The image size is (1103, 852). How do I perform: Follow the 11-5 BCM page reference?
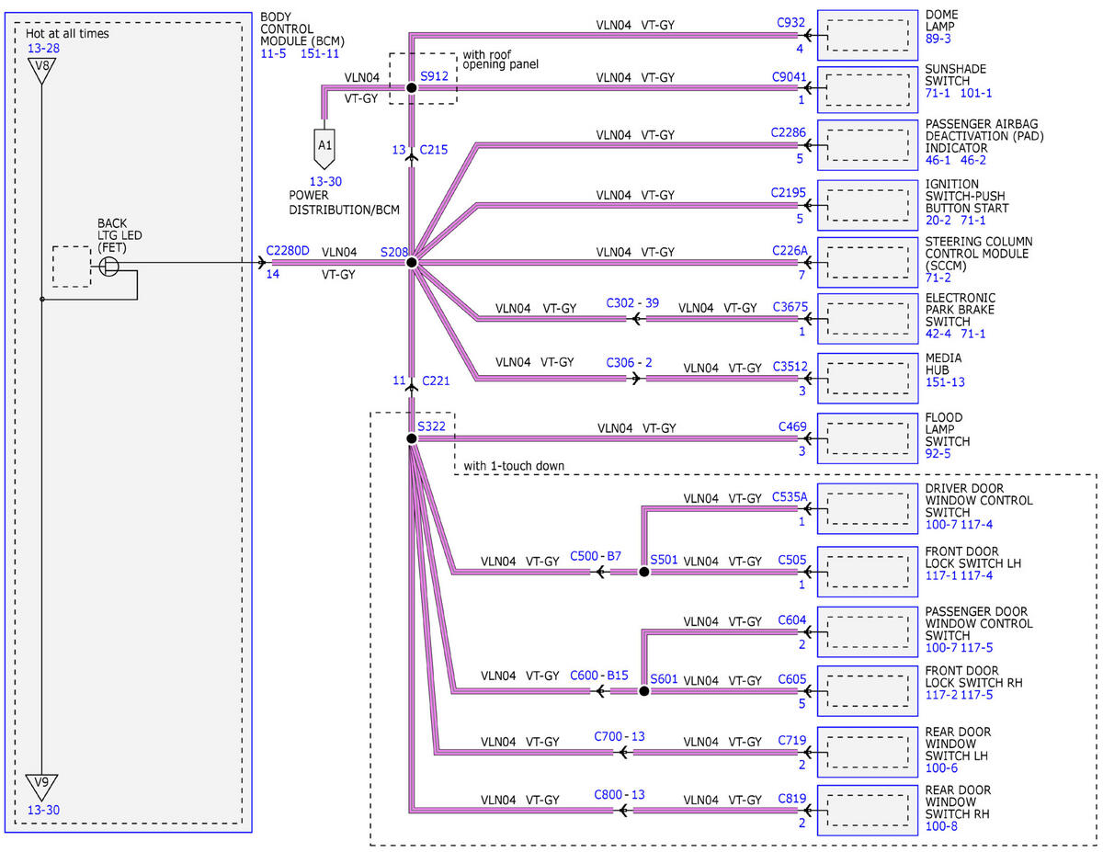[273, 53]
